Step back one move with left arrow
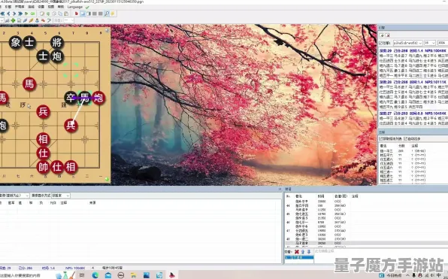The width and height of the screenshot is (448, 279). (8, 14)
